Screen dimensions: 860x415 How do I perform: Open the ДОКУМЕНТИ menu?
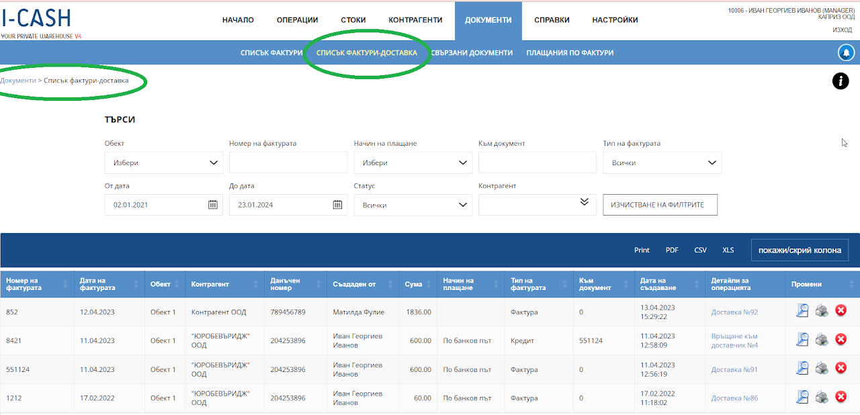coord(488,20)
